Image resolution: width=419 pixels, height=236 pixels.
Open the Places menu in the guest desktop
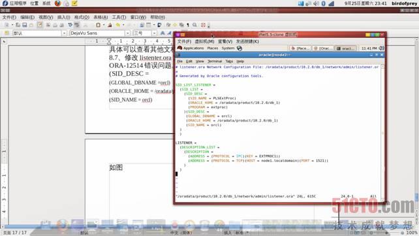point(213,48)
